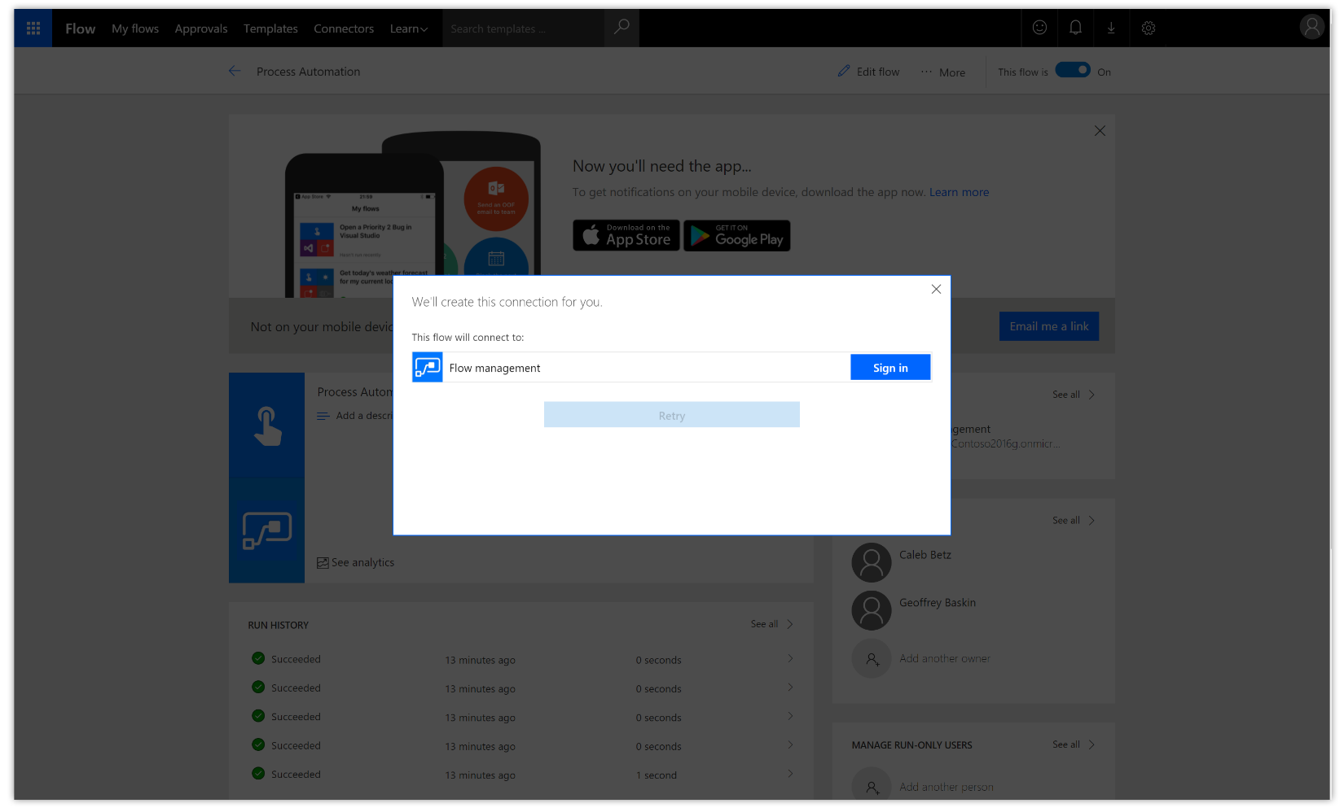This screenshot has height=812, width=1344.
Task: Open the feedback smiley icon
Action: click(x=1039, y=28)
